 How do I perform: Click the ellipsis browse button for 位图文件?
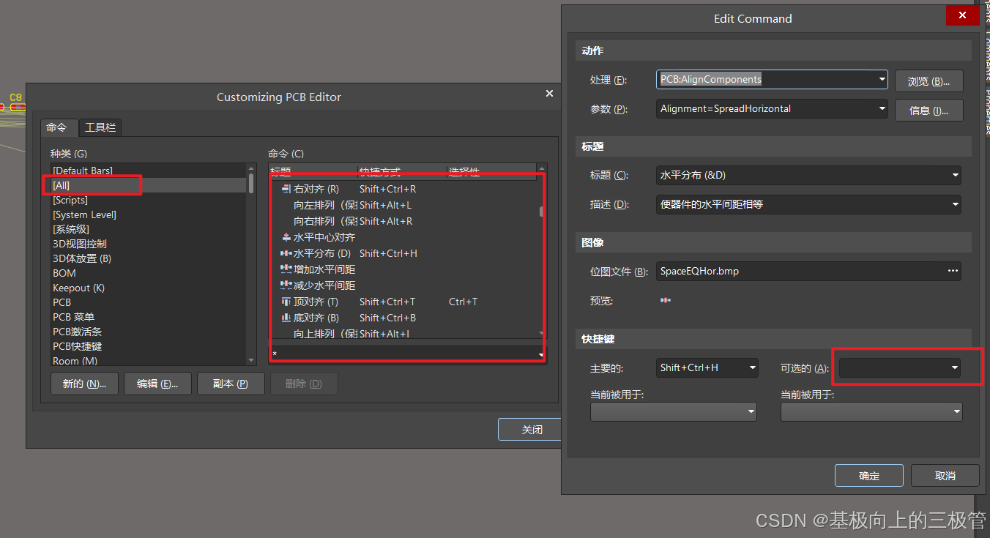[x=953, y=271]
